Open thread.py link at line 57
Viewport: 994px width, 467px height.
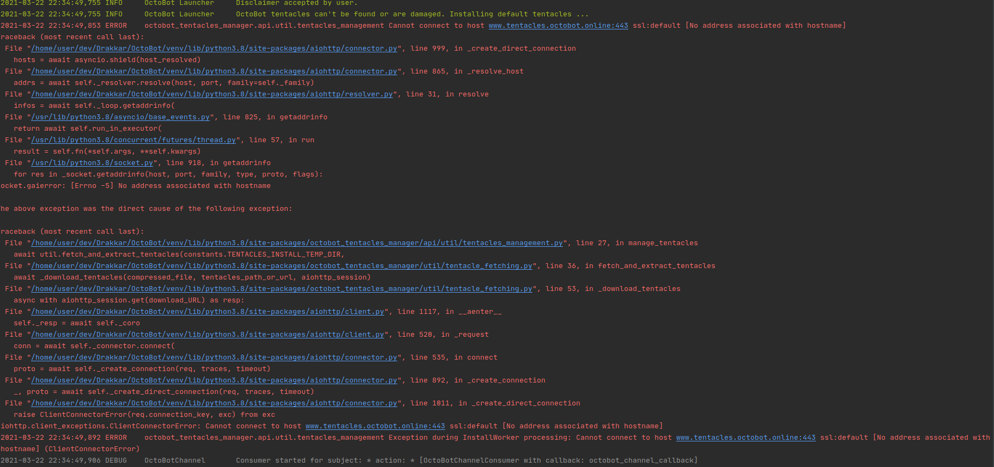tap(134, 140)
